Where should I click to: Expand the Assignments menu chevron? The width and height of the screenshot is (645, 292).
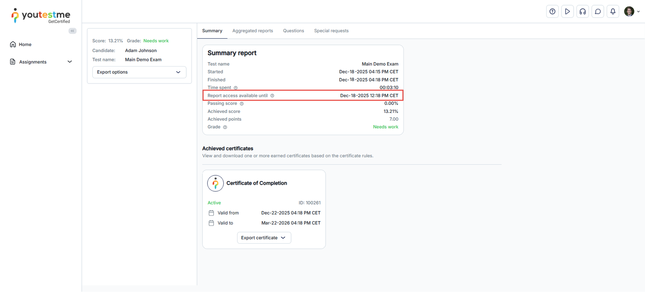pyautogui.click(x=70, y=62)
